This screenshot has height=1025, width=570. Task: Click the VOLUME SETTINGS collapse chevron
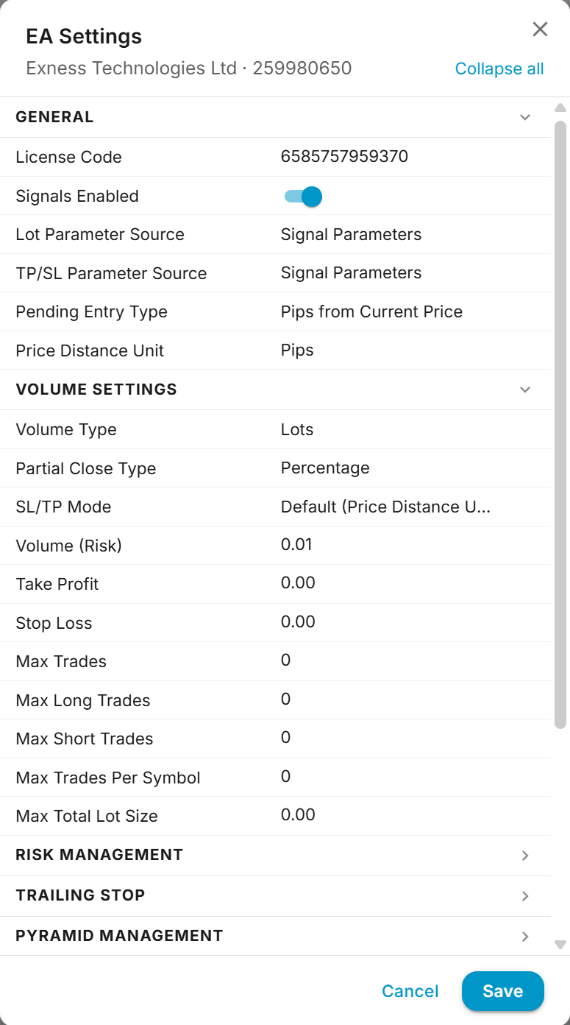(524, 389)
